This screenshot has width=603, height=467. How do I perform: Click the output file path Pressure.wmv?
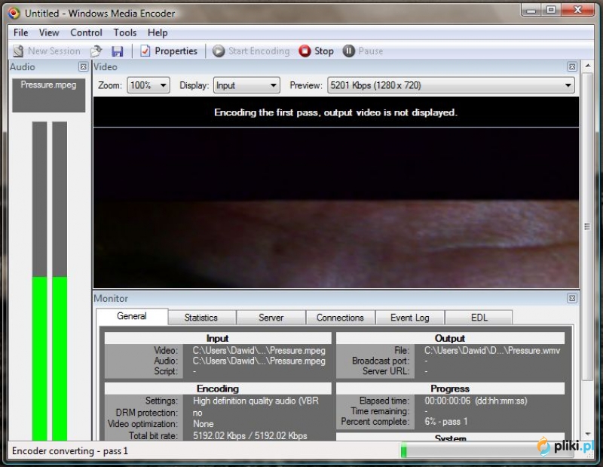click(x=492, y=350)
